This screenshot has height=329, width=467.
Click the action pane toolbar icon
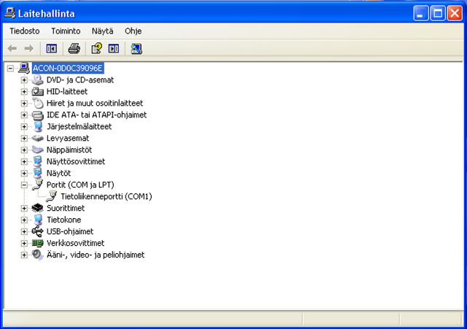[114, 48]
